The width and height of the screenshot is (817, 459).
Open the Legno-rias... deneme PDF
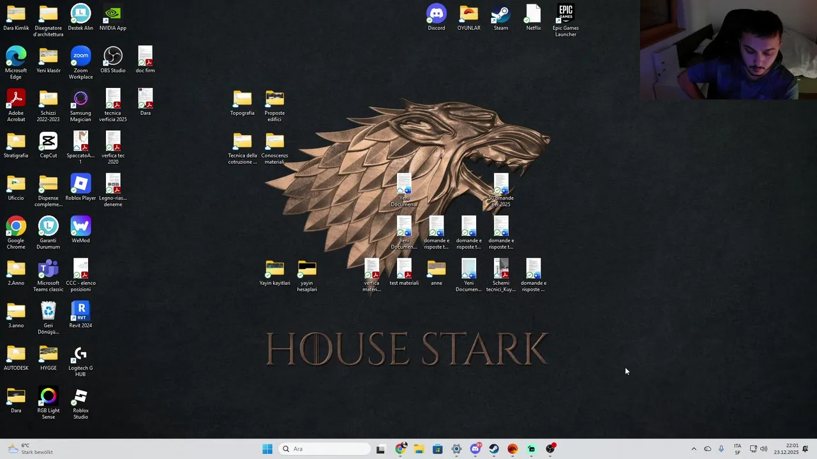coord(113,190)
